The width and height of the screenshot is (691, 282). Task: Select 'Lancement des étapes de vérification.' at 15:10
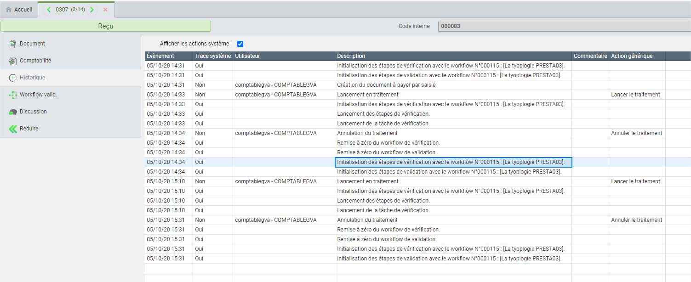tap(383, 201)
